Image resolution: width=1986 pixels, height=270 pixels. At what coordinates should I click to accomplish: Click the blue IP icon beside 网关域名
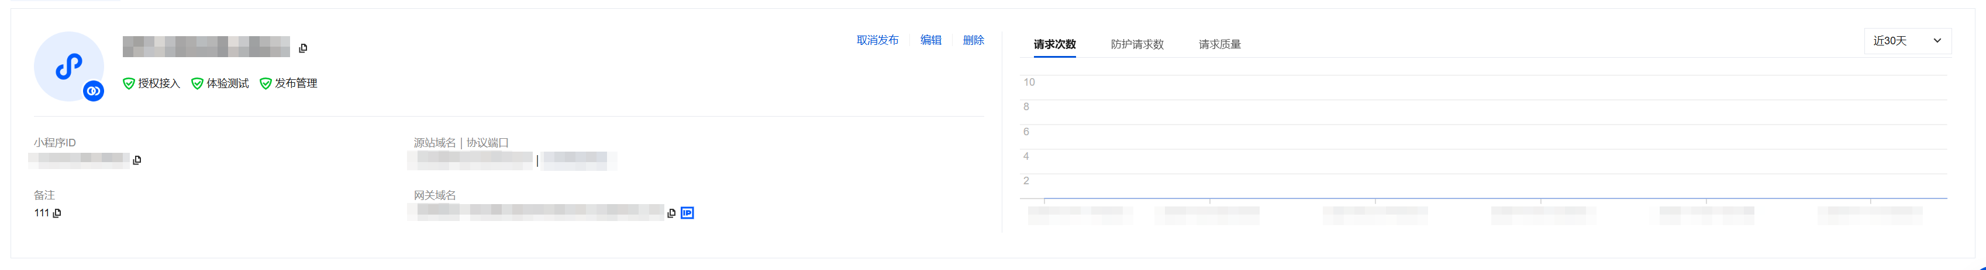point(688,213)
